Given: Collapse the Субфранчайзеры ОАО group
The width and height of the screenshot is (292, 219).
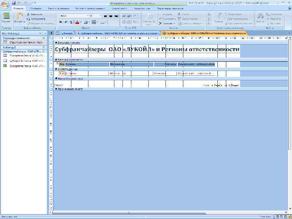Looking at the screenshot, I should [43, 52].
